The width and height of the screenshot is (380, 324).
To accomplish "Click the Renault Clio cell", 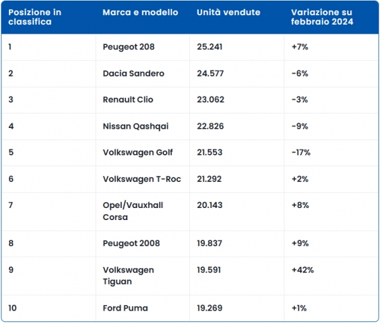I will pos(128,100).
